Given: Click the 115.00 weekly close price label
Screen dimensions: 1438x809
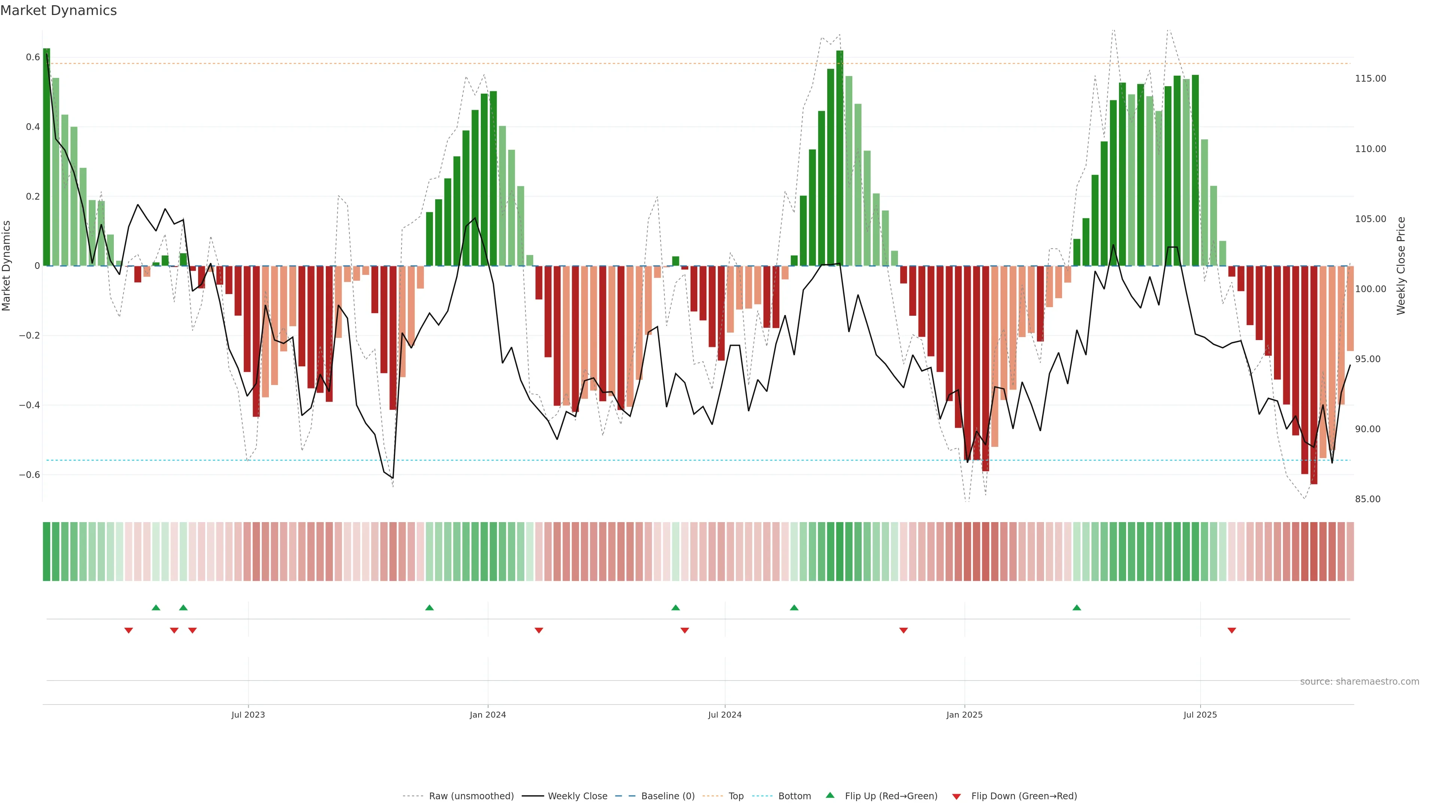Looking at the screenshot, I should (1371, 79).
